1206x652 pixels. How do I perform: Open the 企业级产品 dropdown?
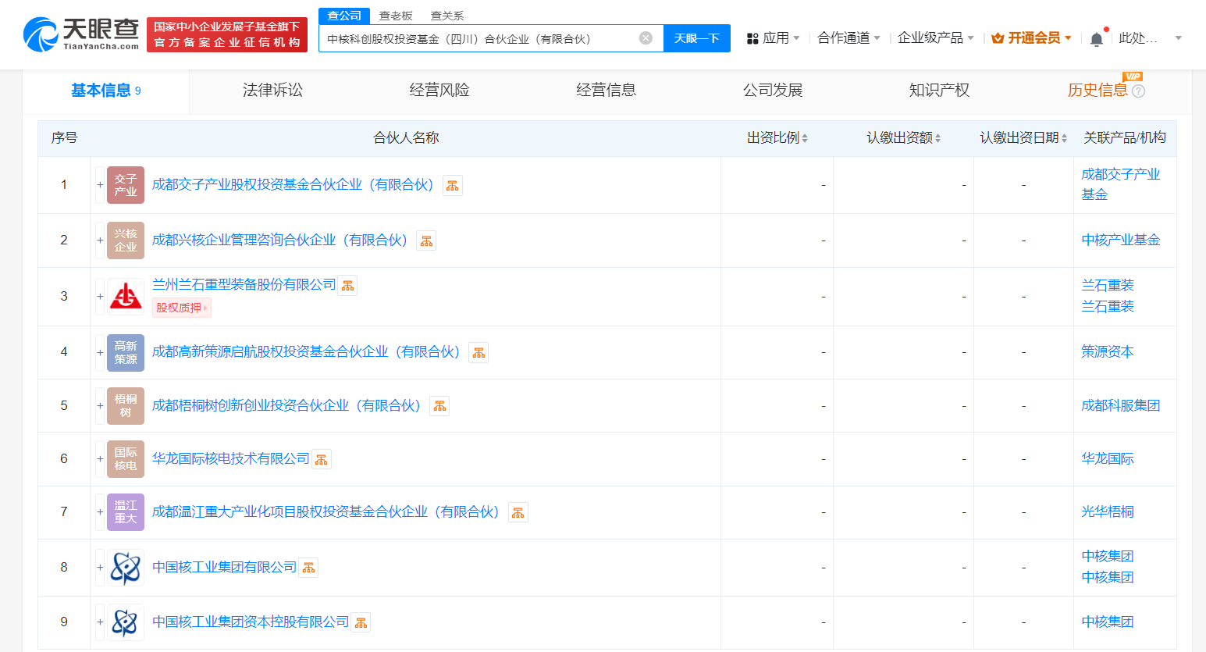click(935, 38)
